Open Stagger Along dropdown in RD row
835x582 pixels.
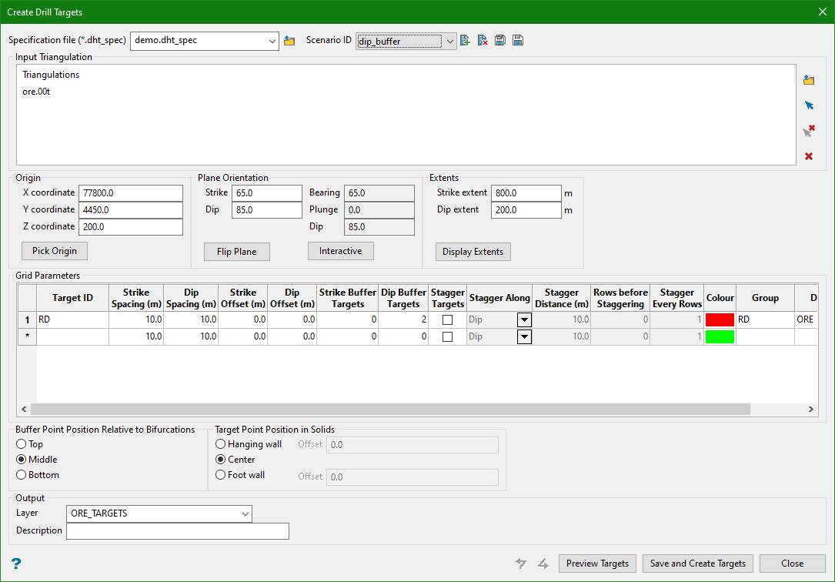coord(524,319)
